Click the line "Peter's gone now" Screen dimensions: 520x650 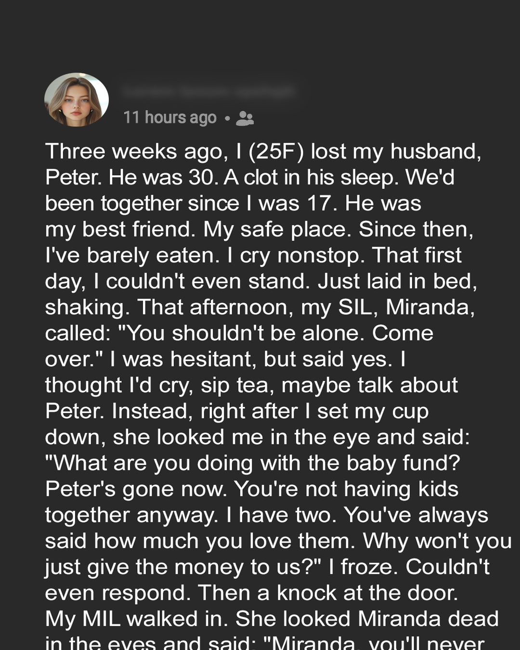coord(136,489)
